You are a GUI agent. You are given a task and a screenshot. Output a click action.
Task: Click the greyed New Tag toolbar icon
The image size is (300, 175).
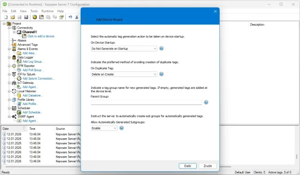pyautogui.click(x=55, y=17)
